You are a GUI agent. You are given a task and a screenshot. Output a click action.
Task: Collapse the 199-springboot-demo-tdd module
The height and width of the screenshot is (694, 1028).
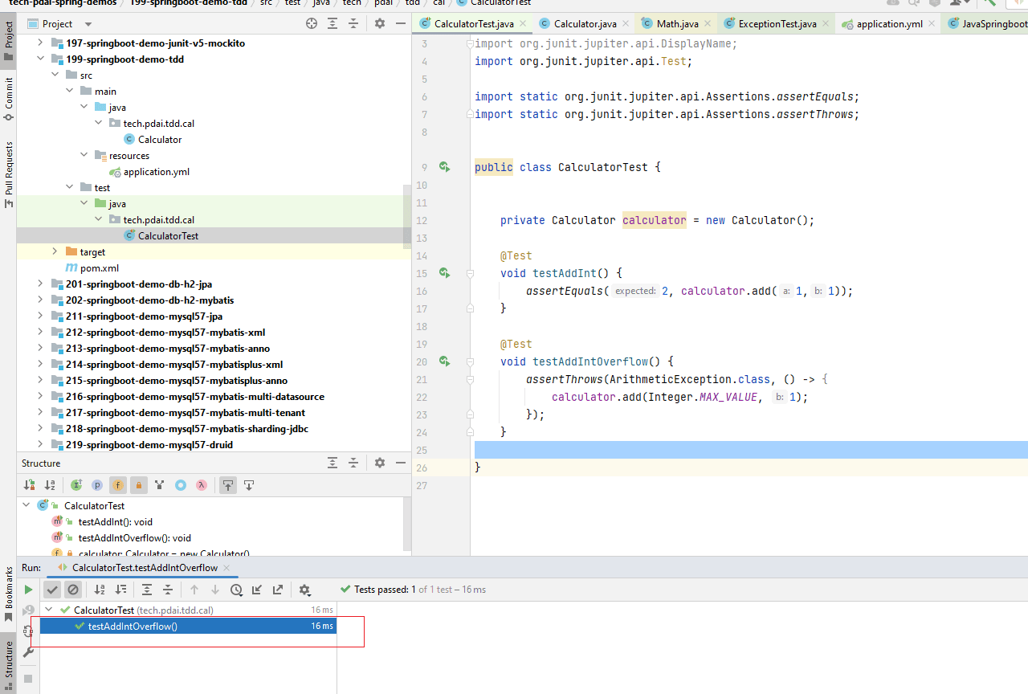(x=41, y=59)
